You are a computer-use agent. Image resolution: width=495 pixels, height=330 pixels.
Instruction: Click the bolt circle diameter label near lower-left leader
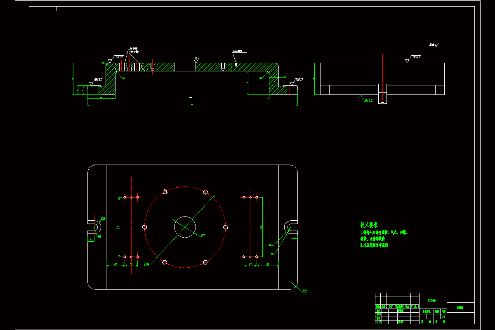click(x=146, y=264)
